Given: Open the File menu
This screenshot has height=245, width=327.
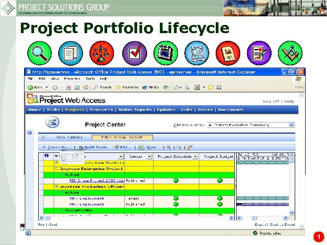Looking at the screenshot, I should pyautogui.click(x=31, y=79).
